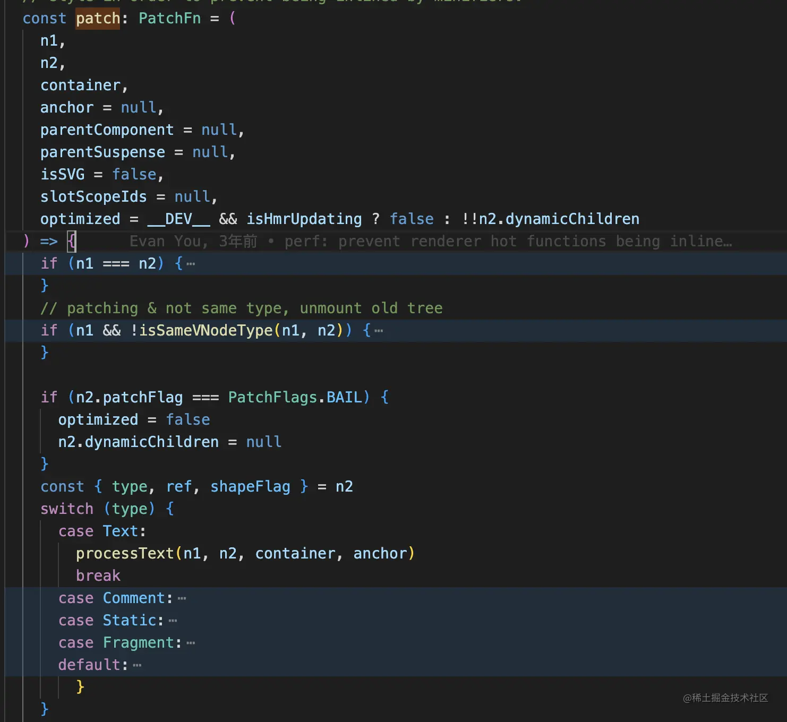
Task: Click shapeFlag in the destructuring
Action: pos(250,487)
